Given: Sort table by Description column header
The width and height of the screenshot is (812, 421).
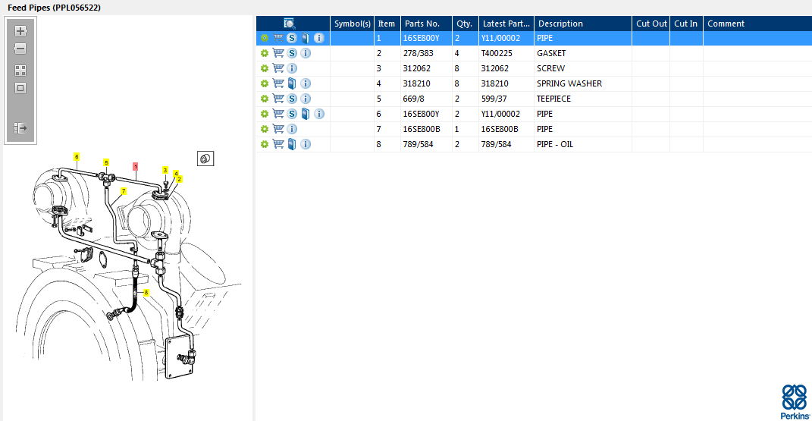Looking at the screenshot, I should [561, 24].
